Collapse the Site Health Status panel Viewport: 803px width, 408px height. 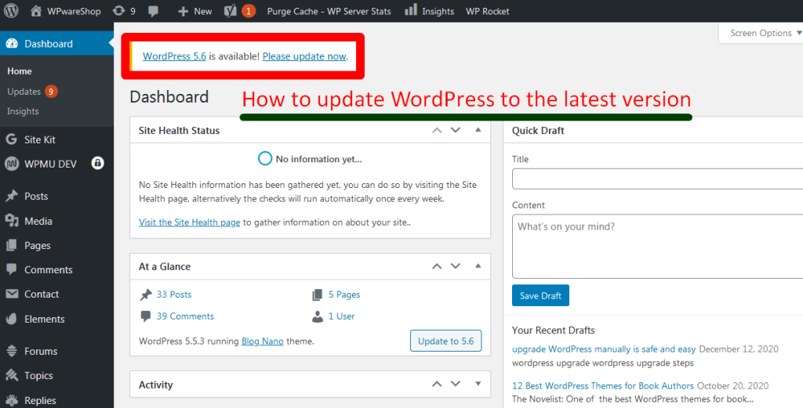point(478,130)
